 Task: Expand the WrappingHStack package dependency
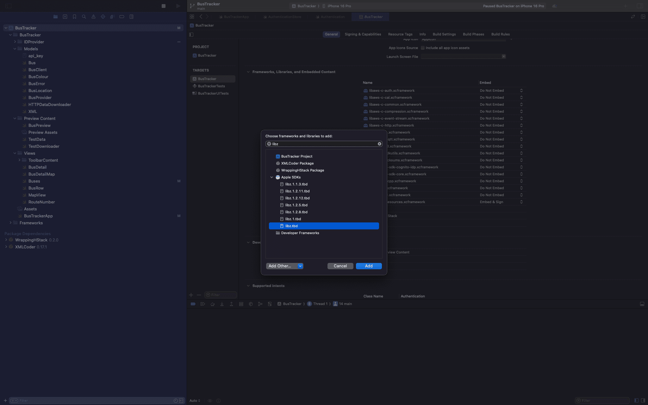point(6,240)
